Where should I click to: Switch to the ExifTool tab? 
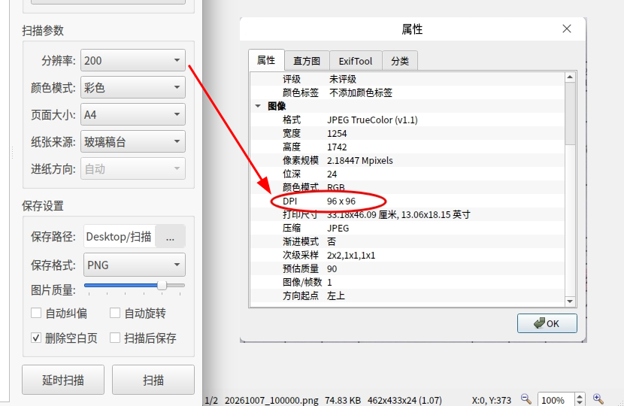coord(356,61)
